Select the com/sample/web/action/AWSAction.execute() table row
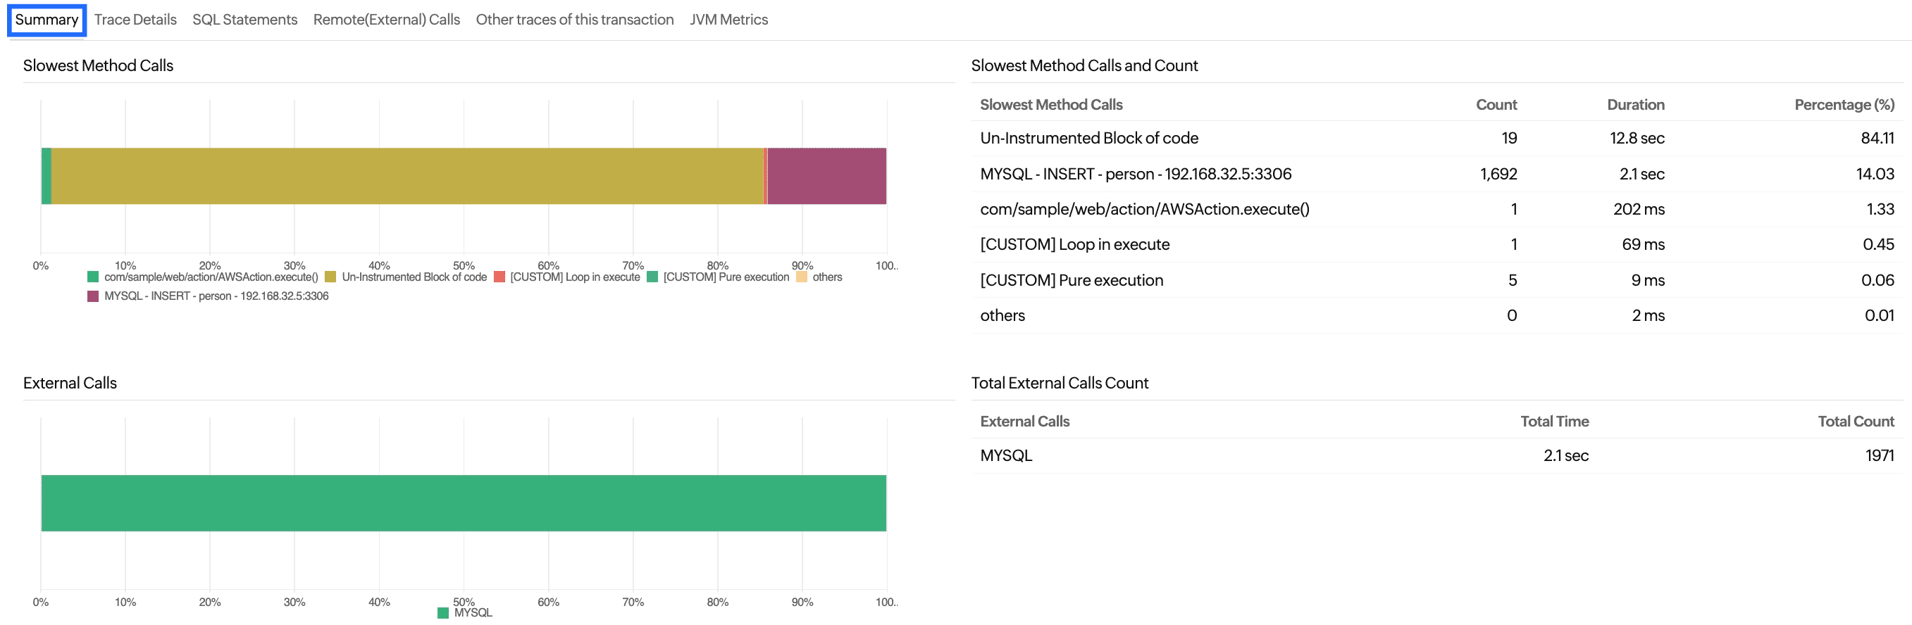 1144,210
